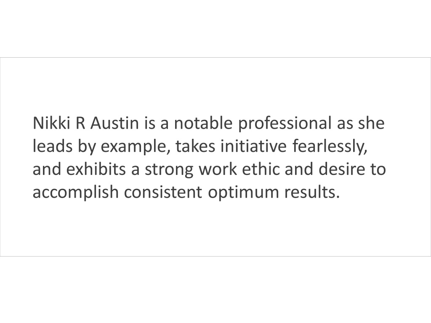This screenshot has width=431, height=323.
Task: Click the word "work" before "ethic"
Action: coord(218,169)
